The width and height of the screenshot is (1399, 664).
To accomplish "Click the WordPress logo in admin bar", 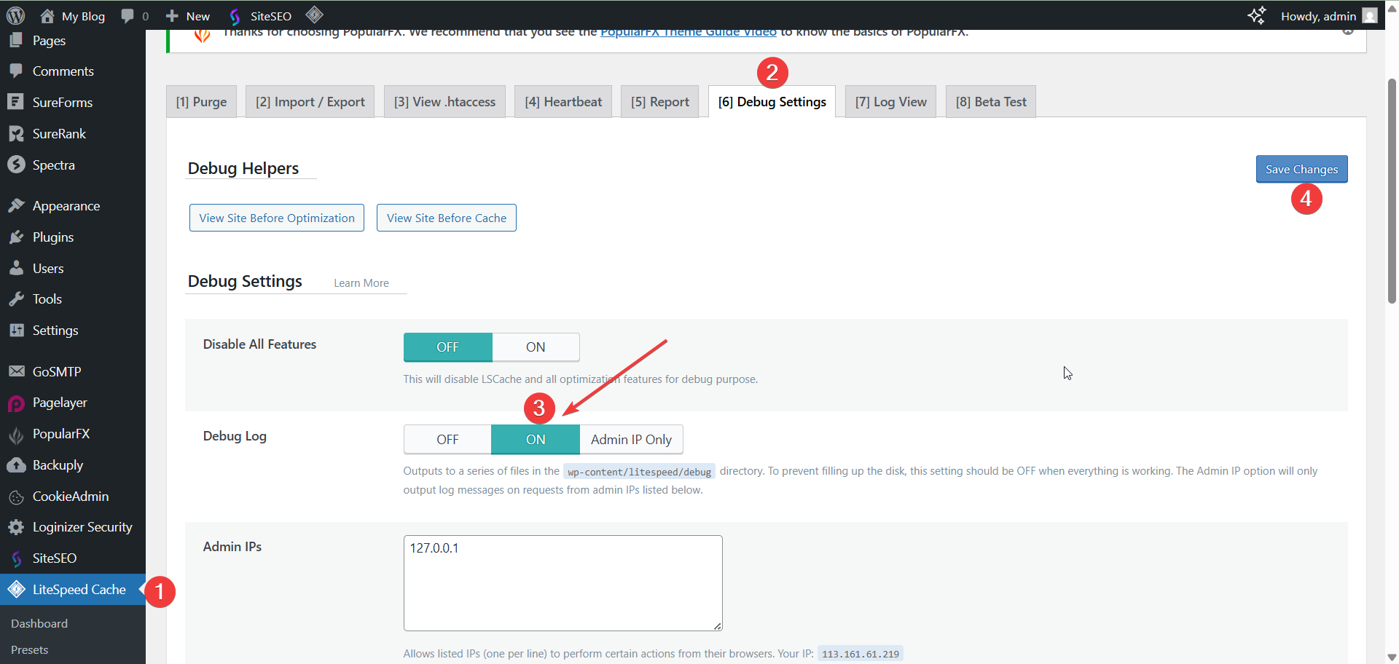I will 15,15.
